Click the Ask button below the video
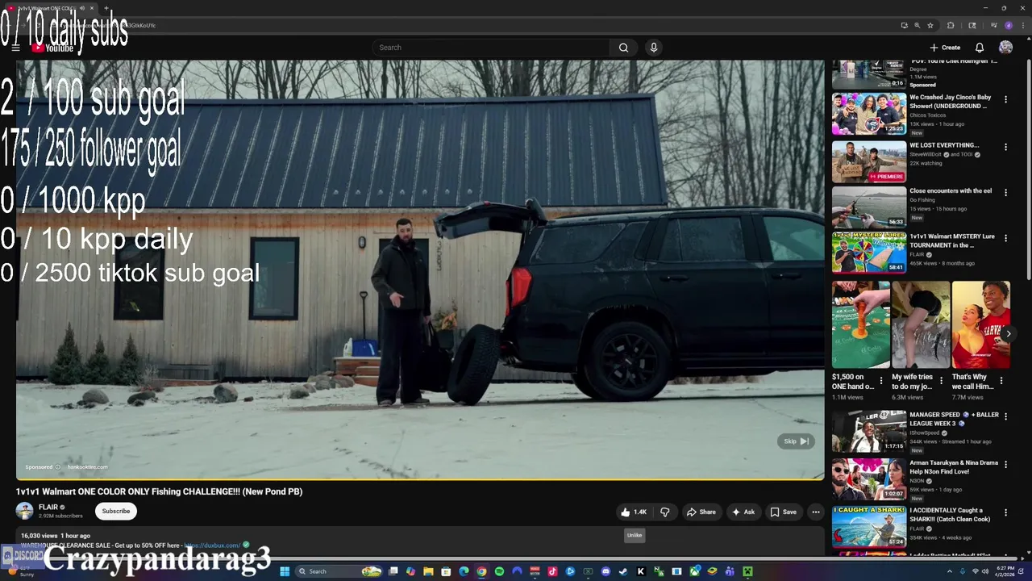Viewport: 1032px width, 581px height. [743, 512]
